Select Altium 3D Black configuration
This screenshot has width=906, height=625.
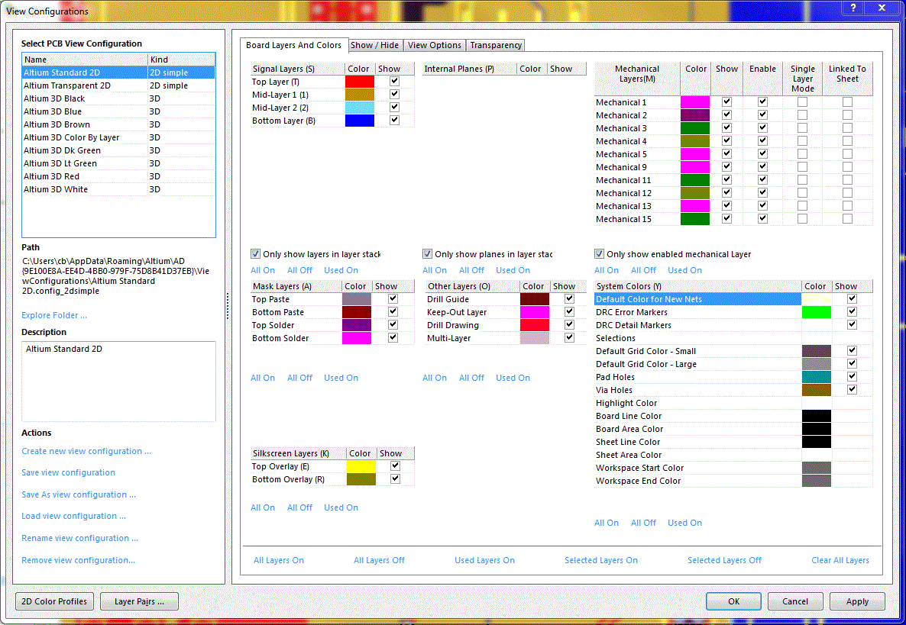[118, 98]
